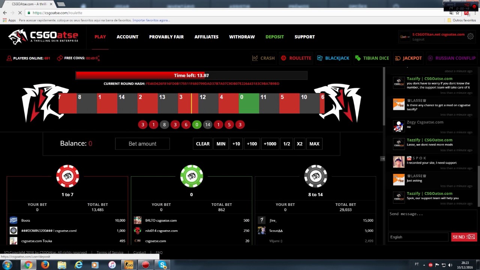480x270 pixels.
Task: Click the Logout link
Action: click(x=418, y=39)
